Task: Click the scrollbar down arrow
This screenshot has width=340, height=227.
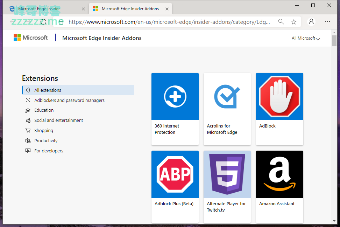Action: (x=334, y=221)
